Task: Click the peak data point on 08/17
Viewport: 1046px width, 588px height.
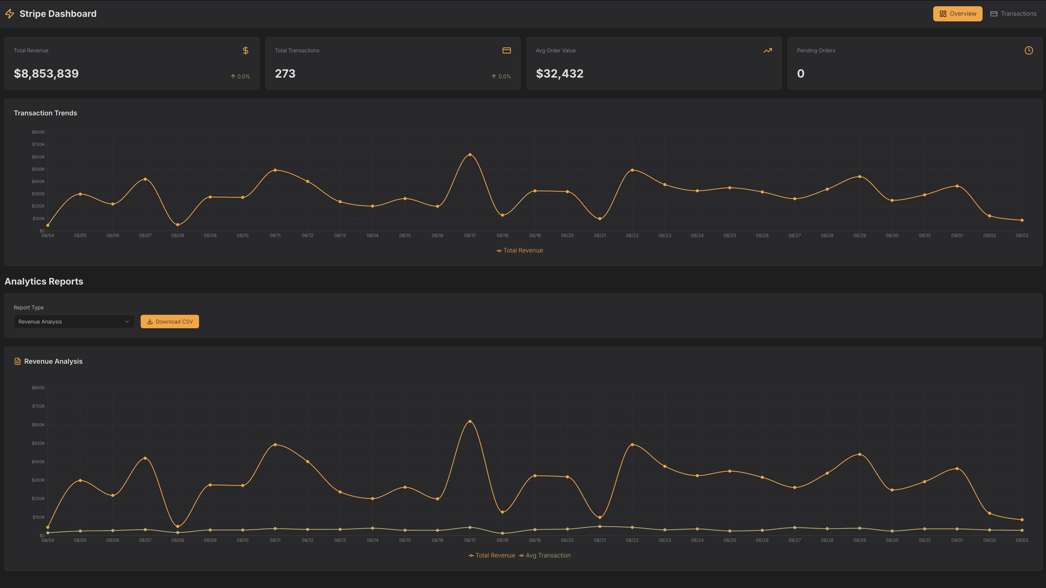Action: pyautogui.click(x=470, y=154)
